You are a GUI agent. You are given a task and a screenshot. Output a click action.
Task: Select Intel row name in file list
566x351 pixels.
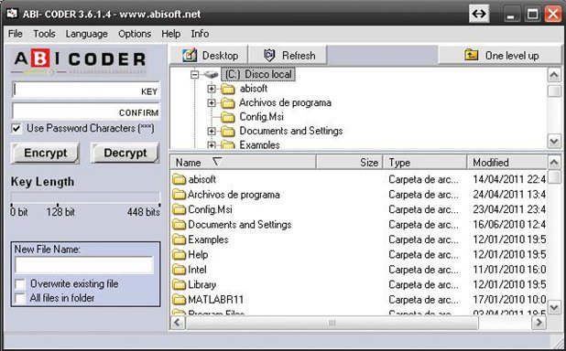coord(197,270)
